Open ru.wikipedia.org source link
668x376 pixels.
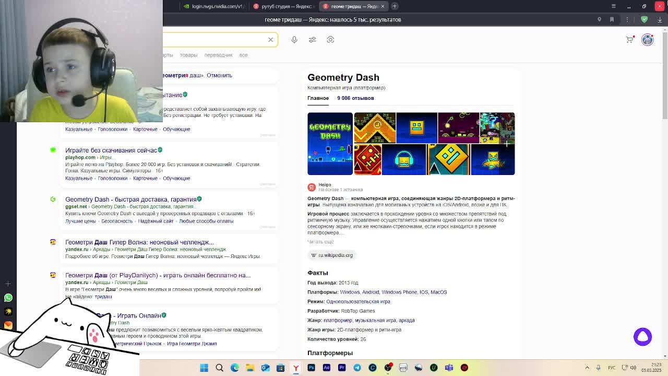tap(332, 255)
